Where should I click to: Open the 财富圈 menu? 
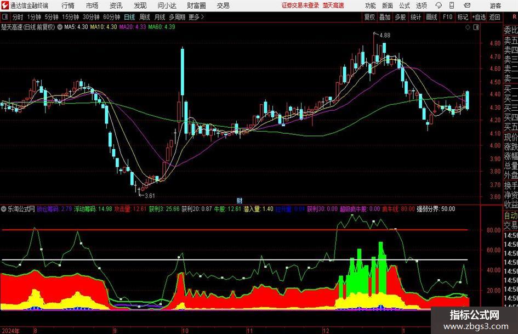[x=196, y=5]
